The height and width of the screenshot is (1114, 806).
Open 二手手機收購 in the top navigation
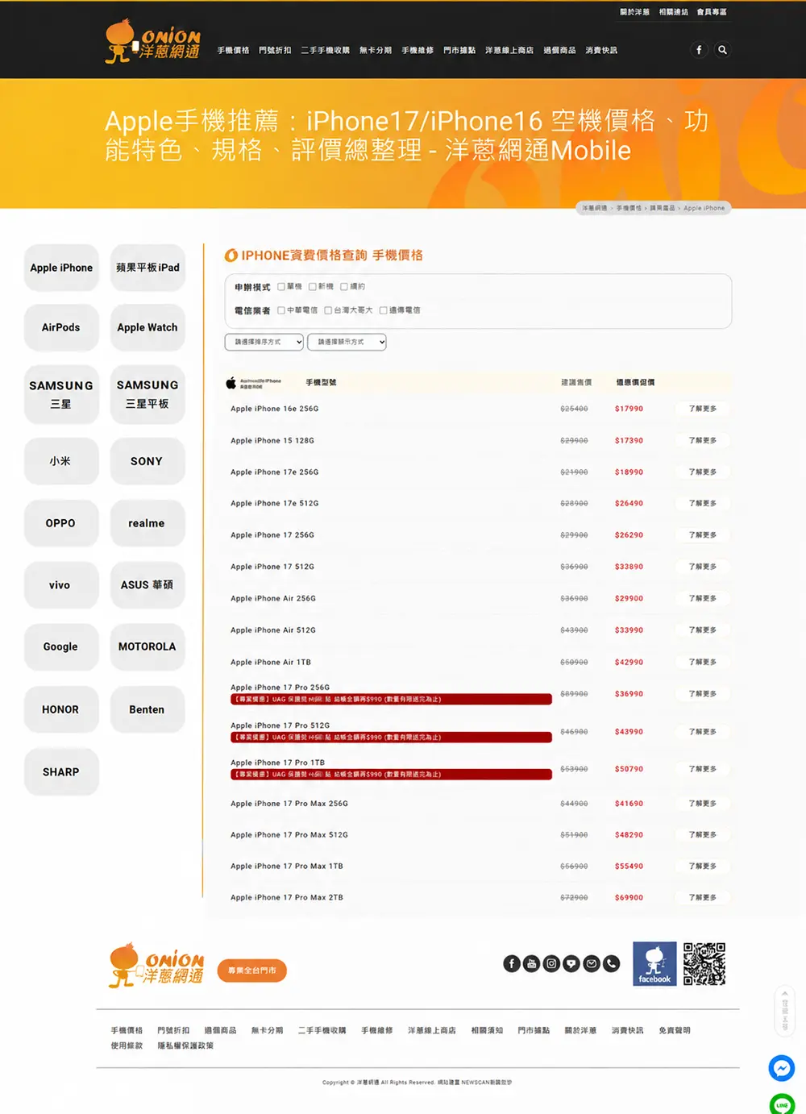point(326,50)
